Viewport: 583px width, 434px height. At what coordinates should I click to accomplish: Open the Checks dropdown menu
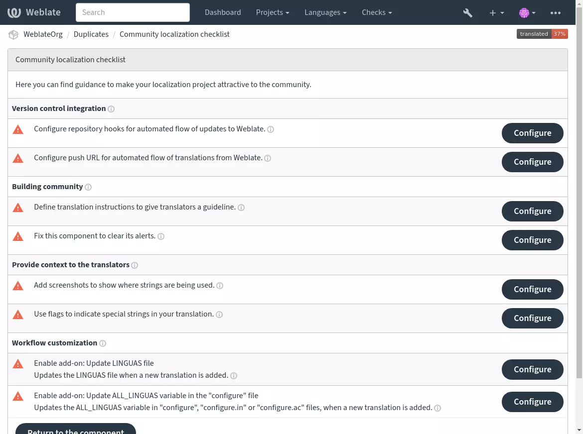pos(377,12)
